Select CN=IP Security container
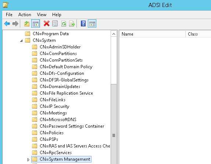The image size is (211, 164). point(54,106)
